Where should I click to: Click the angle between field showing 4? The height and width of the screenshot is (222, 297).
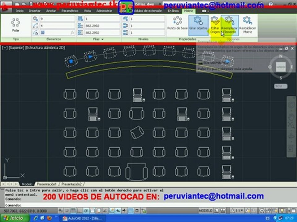click(x=57, y=26)
